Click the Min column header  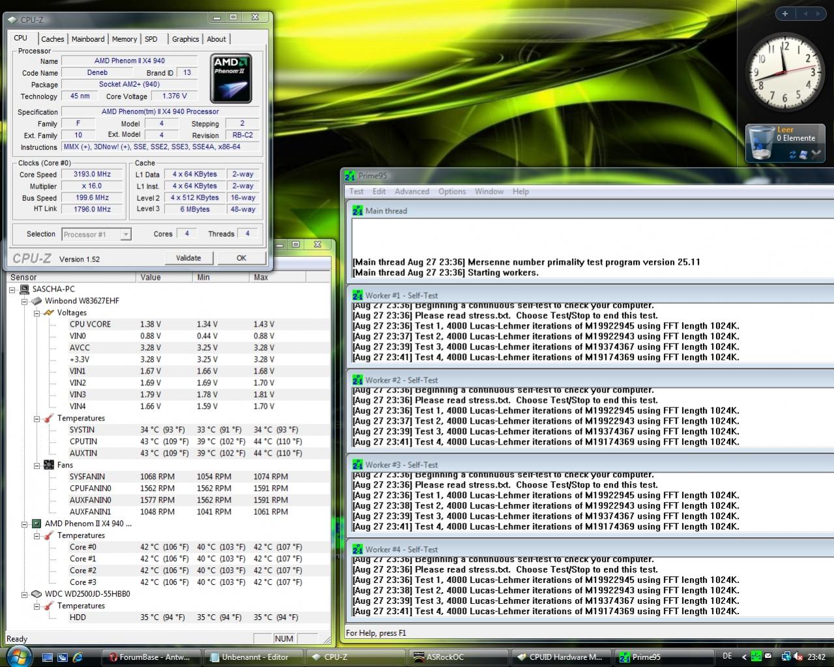pyautogui.click(x=222, y=277)
